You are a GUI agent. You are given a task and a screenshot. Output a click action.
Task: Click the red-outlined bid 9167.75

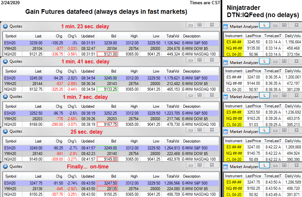(107, 124)
